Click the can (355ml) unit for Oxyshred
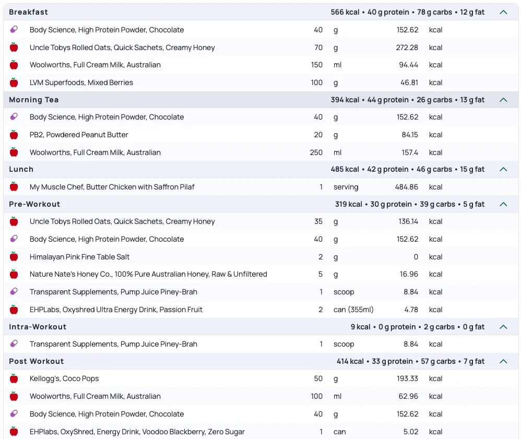The width and height of the screenshot is (521, 439). (353, 310)
